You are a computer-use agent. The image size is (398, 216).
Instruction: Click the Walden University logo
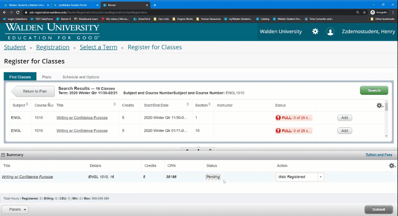pos(52,31)
